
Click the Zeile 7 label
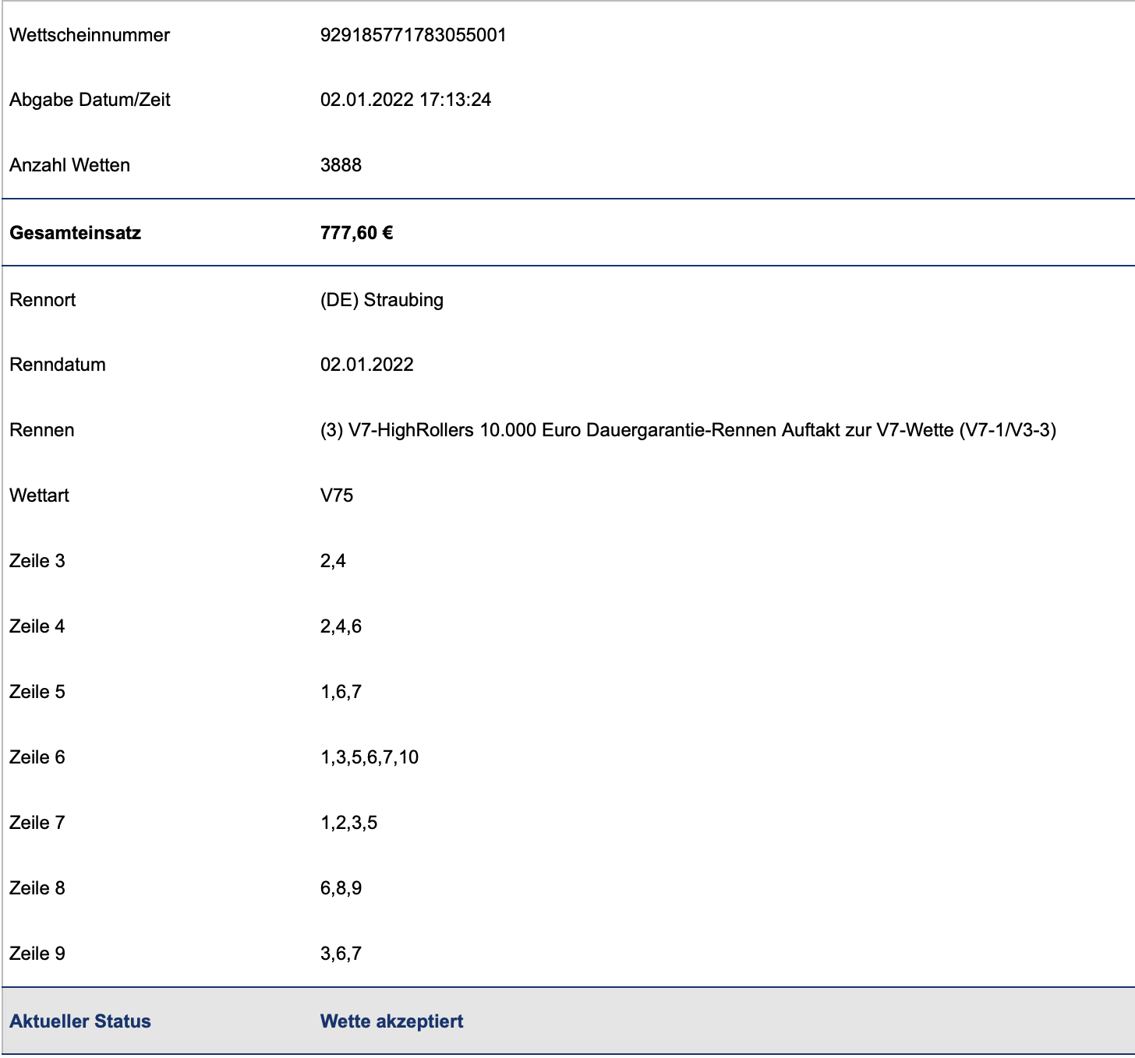[x=37, y=823]
